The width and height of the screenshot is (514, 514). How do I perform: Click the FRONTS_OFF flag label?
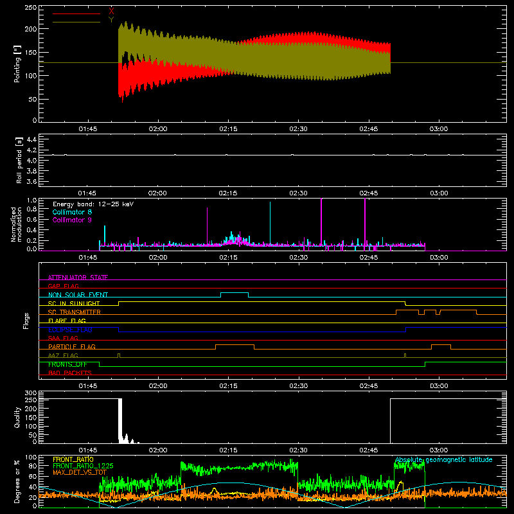point(67,364)
